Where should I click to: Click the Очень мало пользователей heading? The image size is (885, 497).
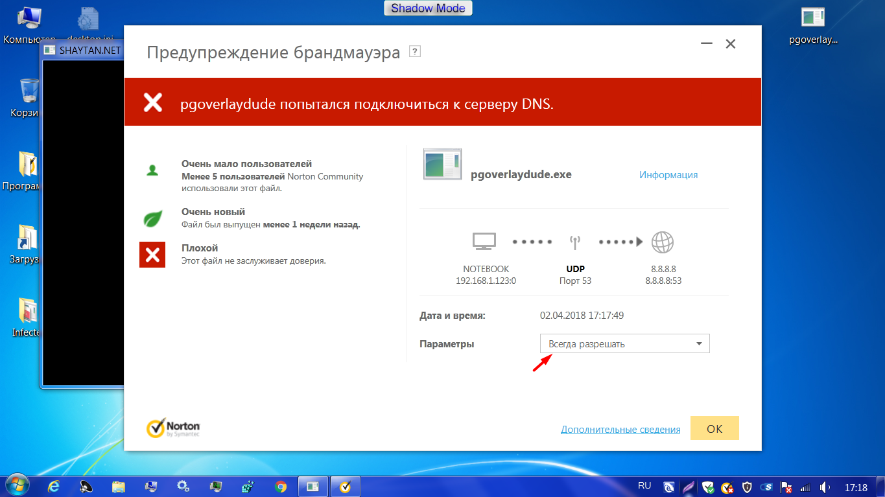[x=247, y=165]
